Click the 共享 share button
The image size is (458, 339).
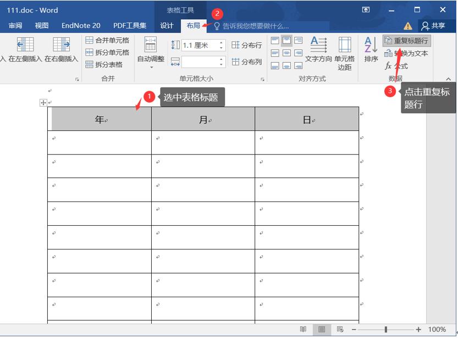pos(434,25)
